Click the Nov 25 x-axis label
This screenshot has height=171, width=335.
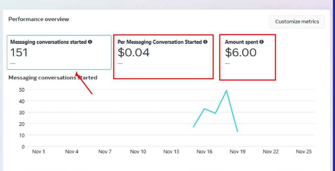pos(304,151)
